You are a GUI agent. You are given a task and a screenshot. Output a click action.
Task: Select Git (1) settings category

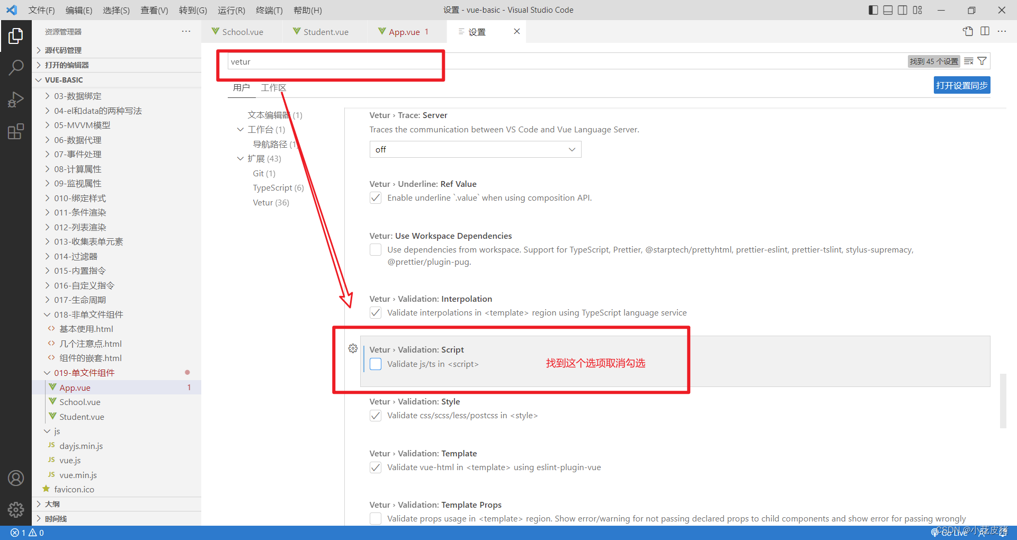(x=264, y=173)
